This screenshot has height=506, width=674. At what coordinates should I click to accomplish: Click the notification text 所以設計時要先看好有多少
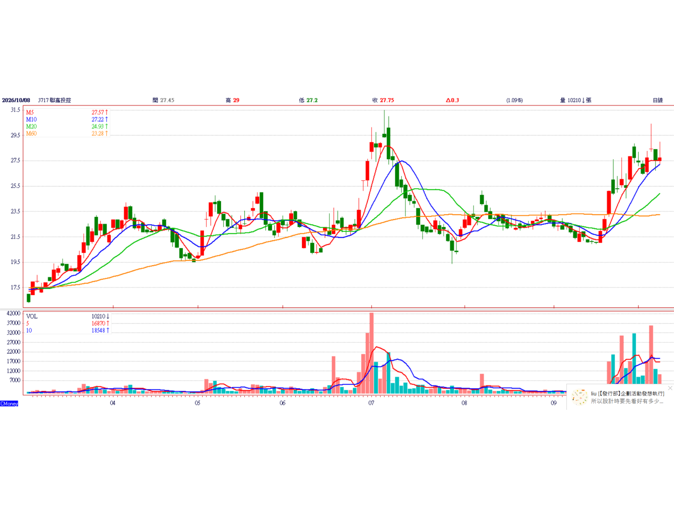click(x=627, y=401)
